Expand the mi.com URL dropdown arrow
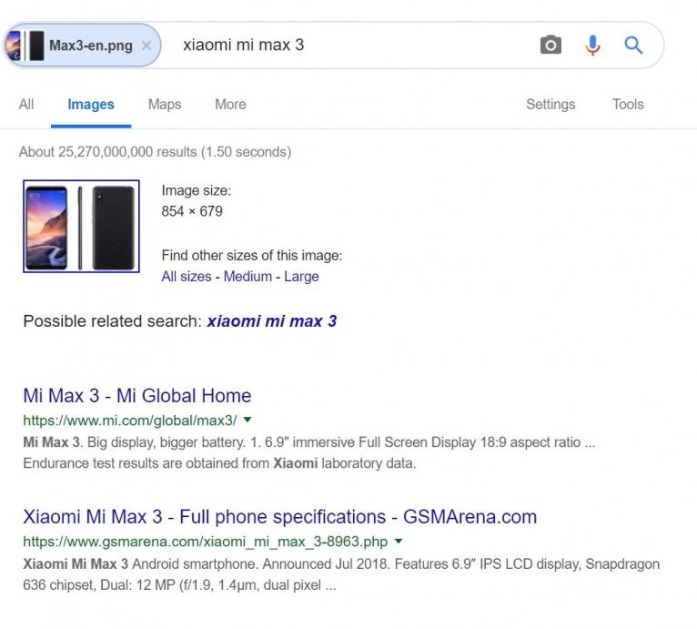697x629 pixels. pyautogui.click(x=247, y=420)
